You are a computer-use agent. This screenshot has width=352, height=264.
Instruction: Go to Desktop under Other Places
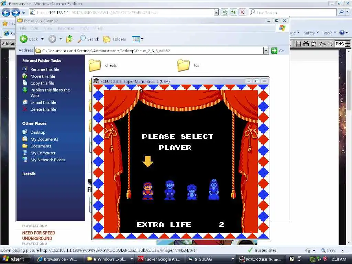38,132
